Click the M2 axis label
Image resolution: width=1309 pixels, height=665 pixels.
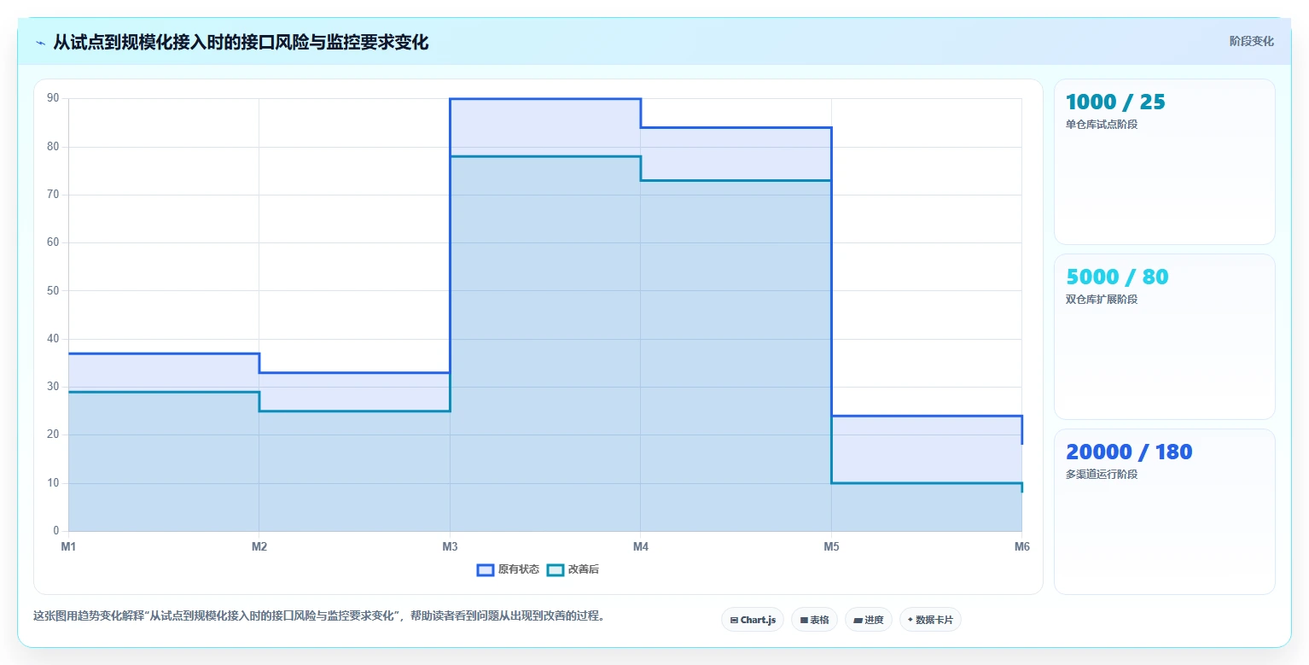pos(259,546)
